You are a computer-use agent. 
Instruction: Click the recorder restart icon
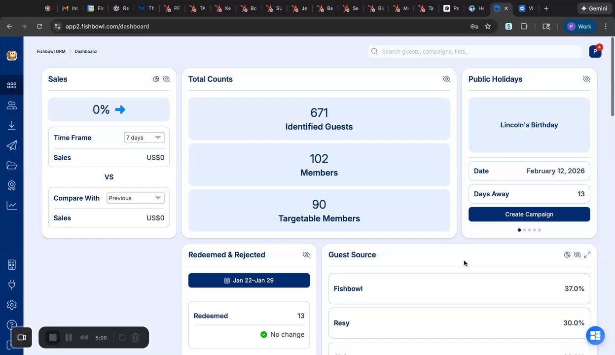click(122, 338)
